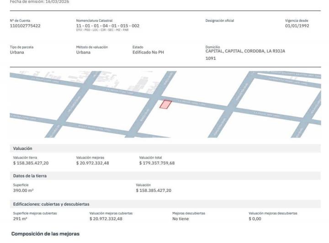Viewport: 329px width, 243px height.
Task: Click the account number 110102775422
Action: (25, 26)
